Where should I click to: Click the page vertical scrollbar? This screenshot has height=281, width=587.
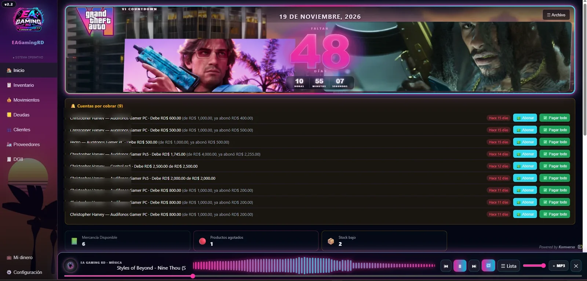[585, 70]
